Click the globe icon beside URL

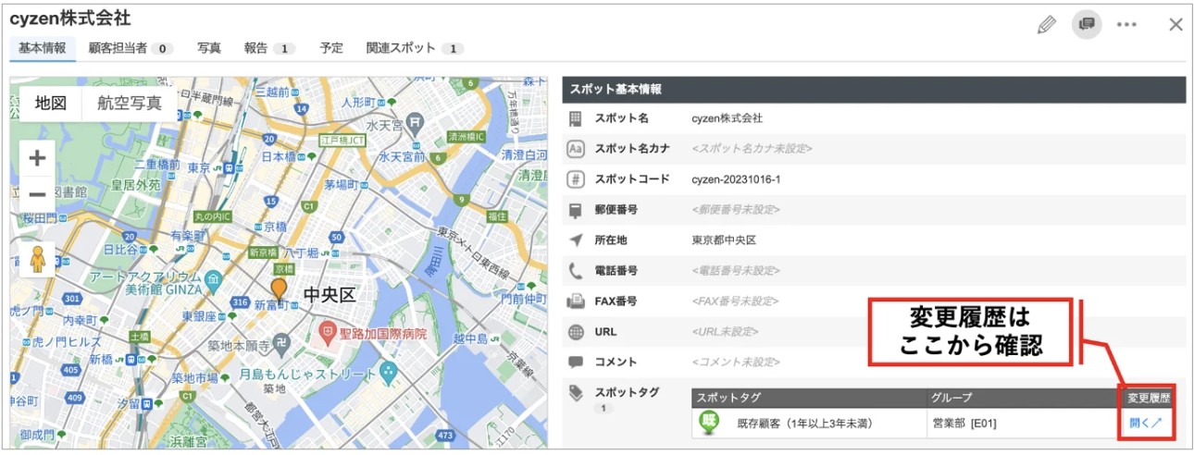click(x=576, y=332)
